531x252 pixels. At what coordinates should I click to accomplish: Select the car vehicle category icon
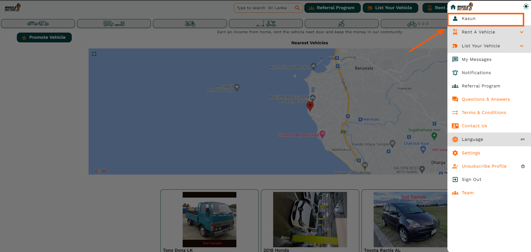(38, 24)
